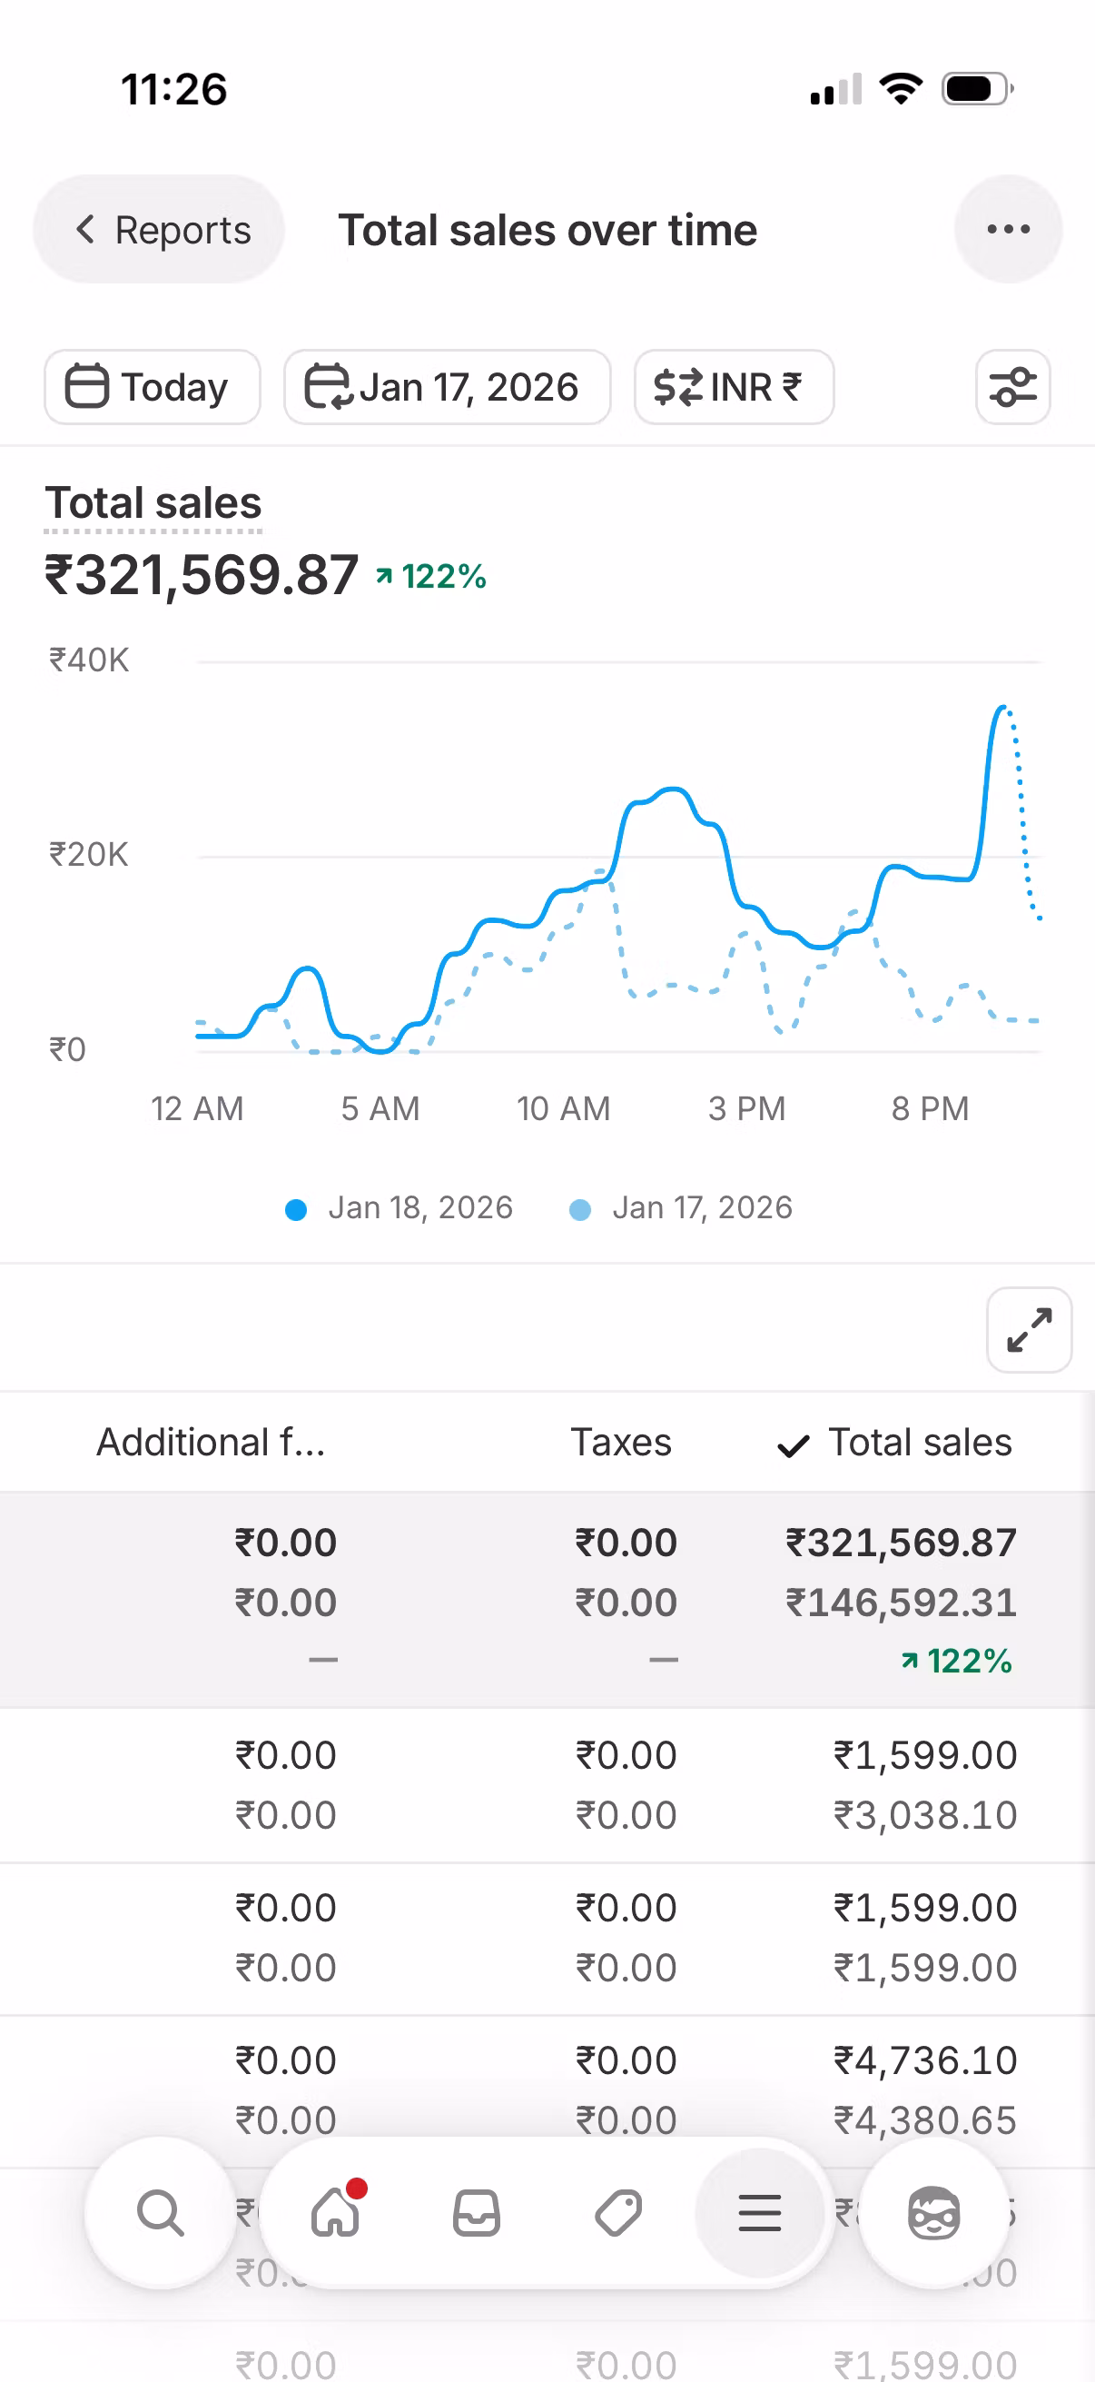Tap the Total sales metric label

point(153,504)
